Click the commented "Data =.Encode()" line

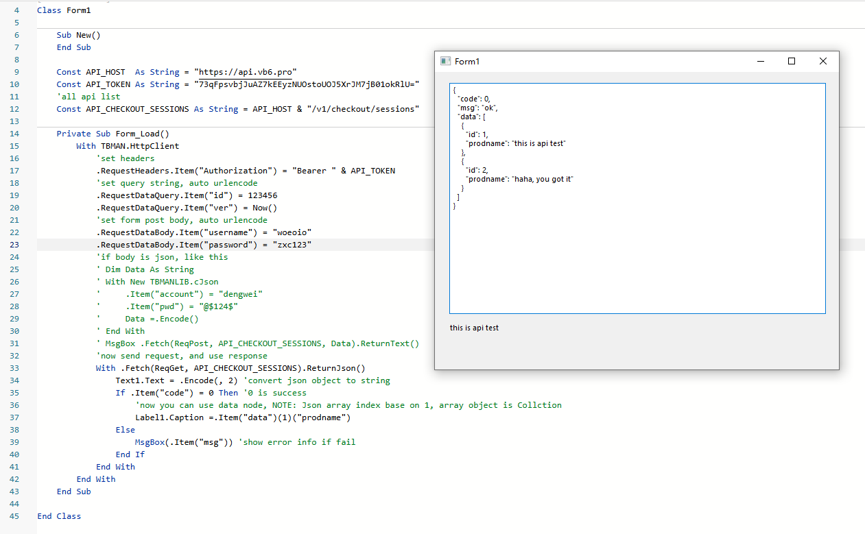tap(147, 319)
